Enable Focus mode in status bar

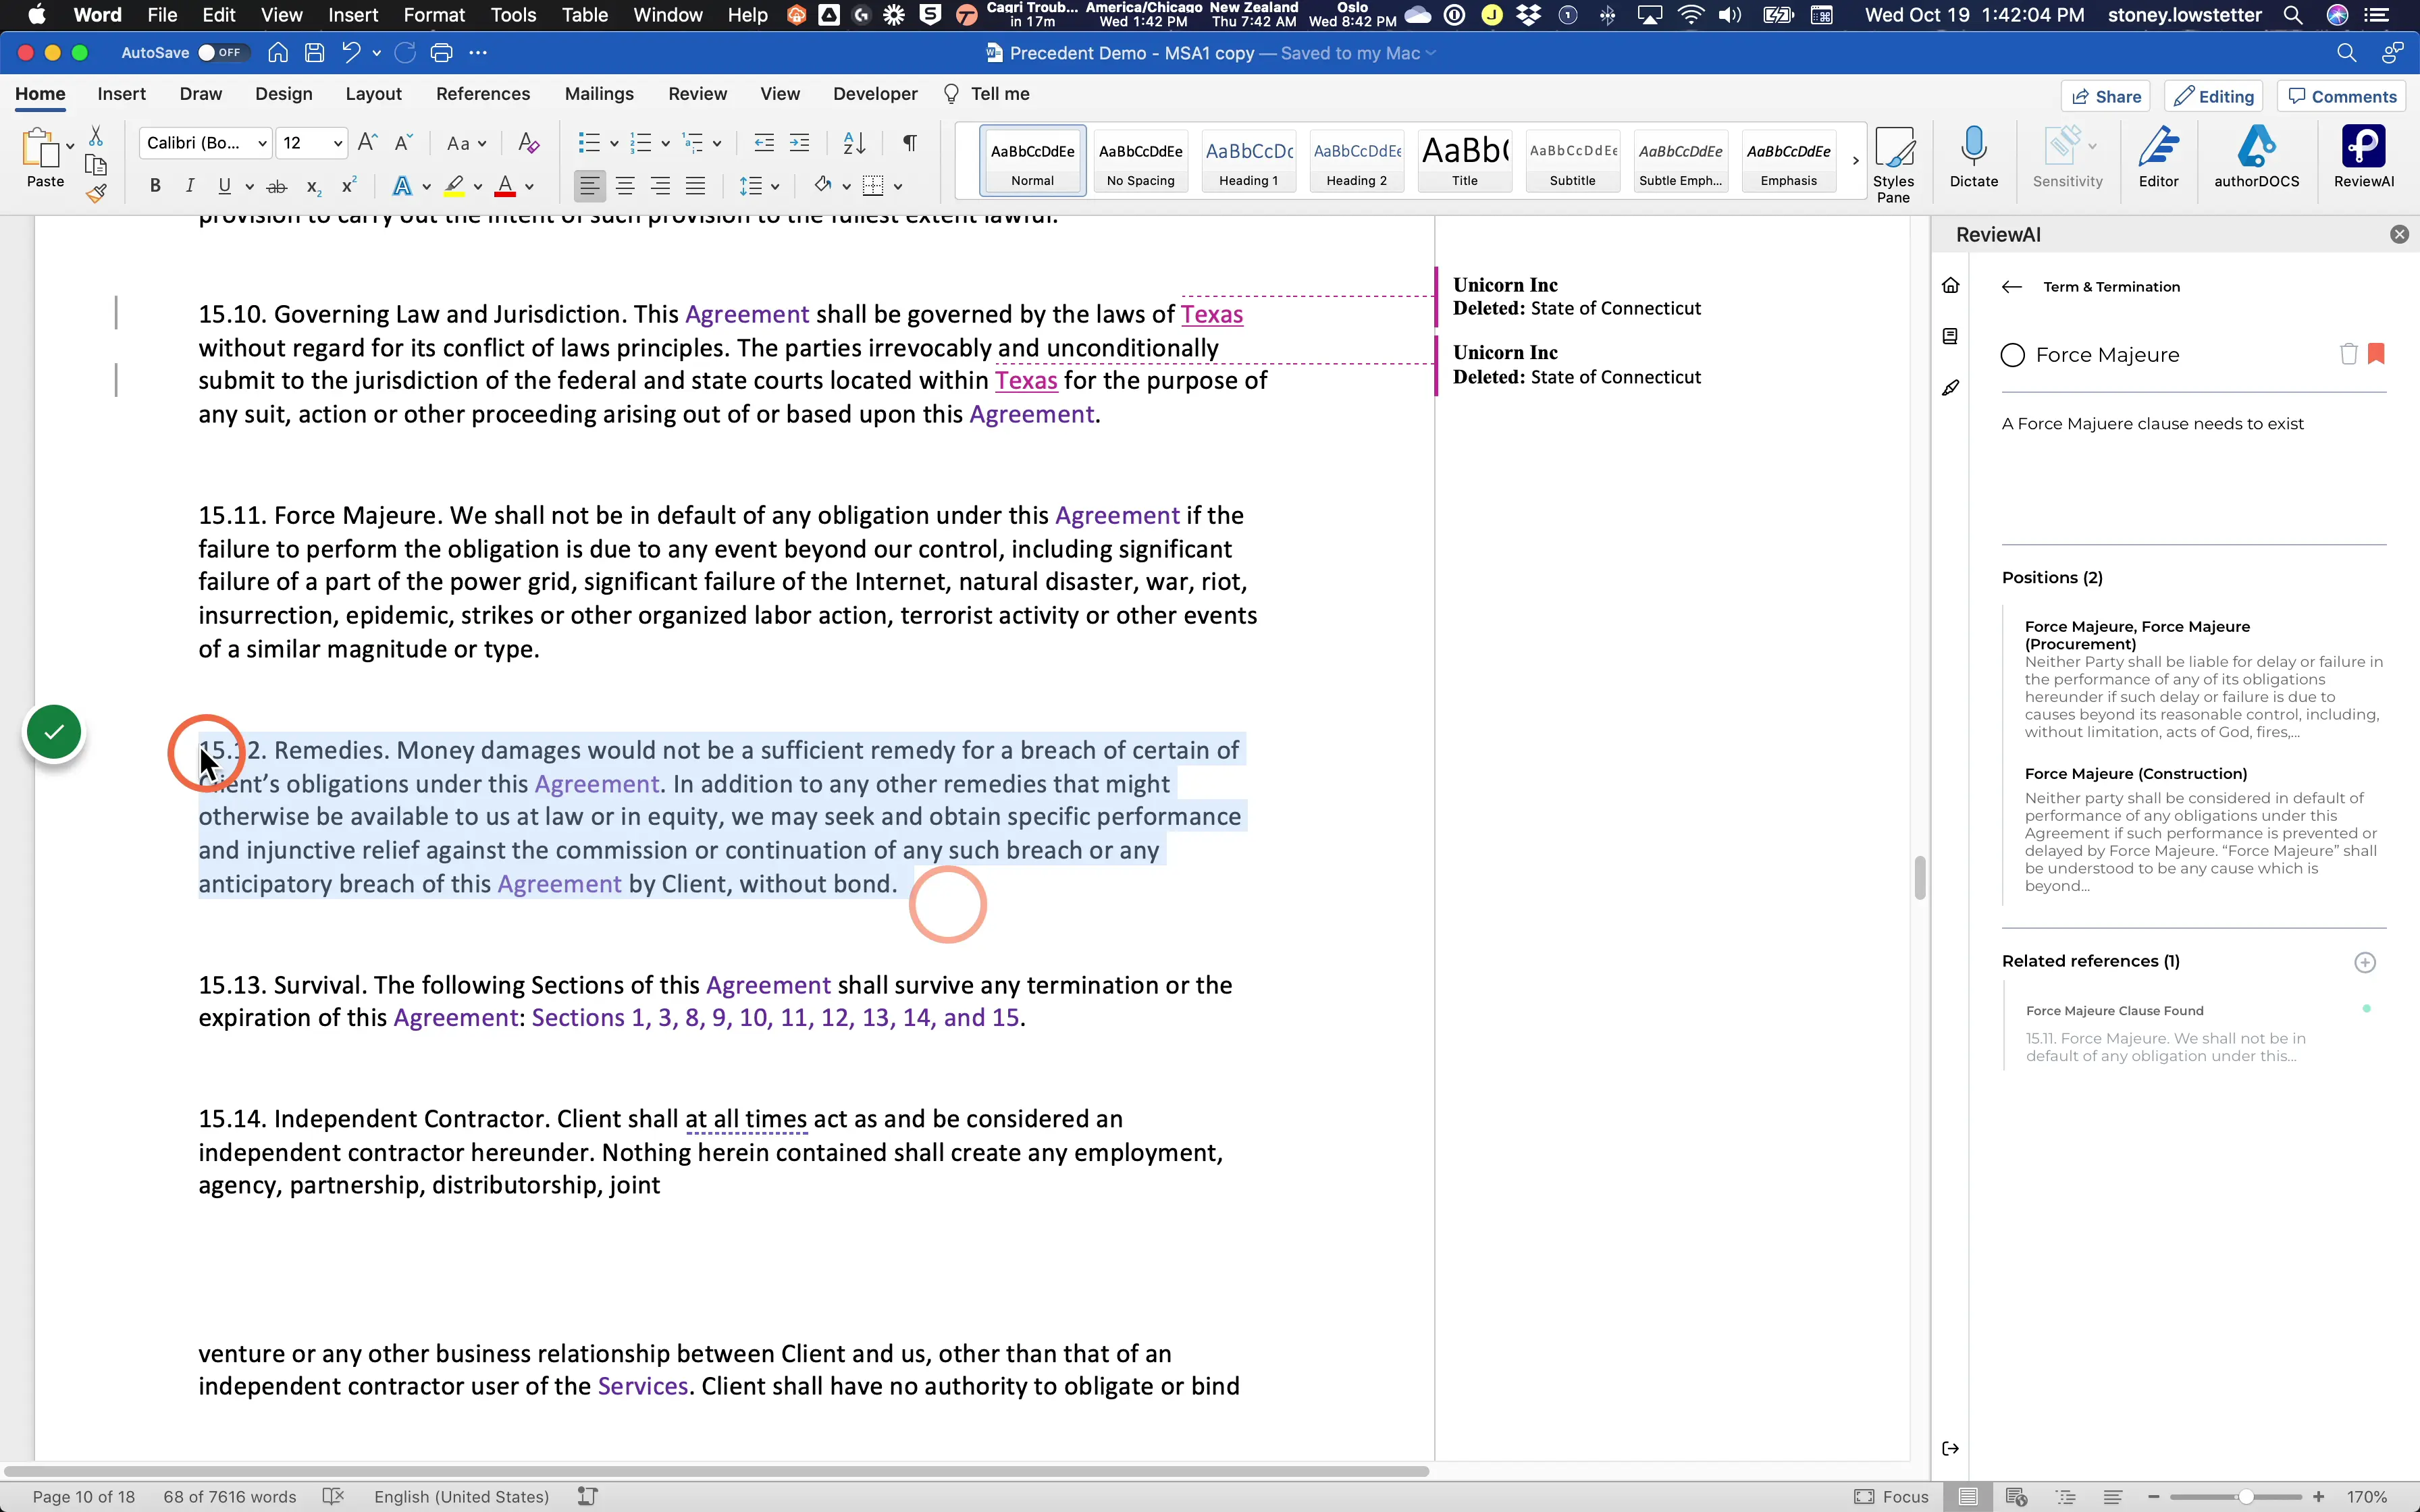[x=1891, y=1497]
